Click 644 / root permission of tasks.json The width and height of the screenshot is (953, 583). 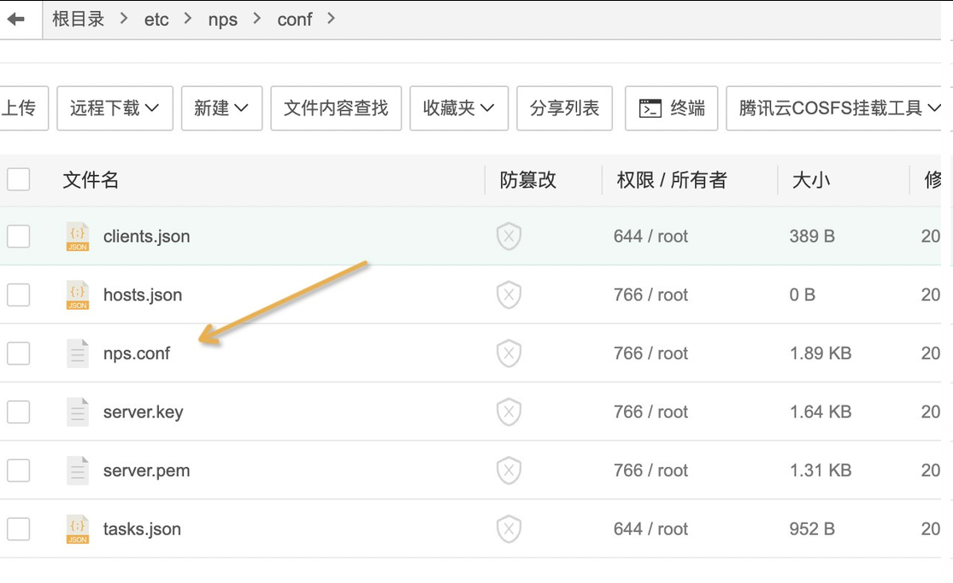(651, 529)
